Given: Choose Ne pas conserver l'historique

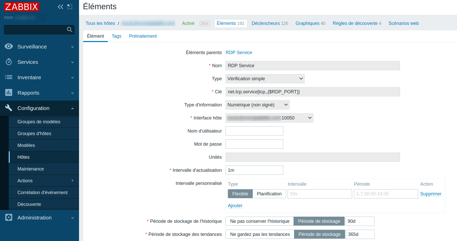Looking at the screenshot, I should [x=260, y=221].
